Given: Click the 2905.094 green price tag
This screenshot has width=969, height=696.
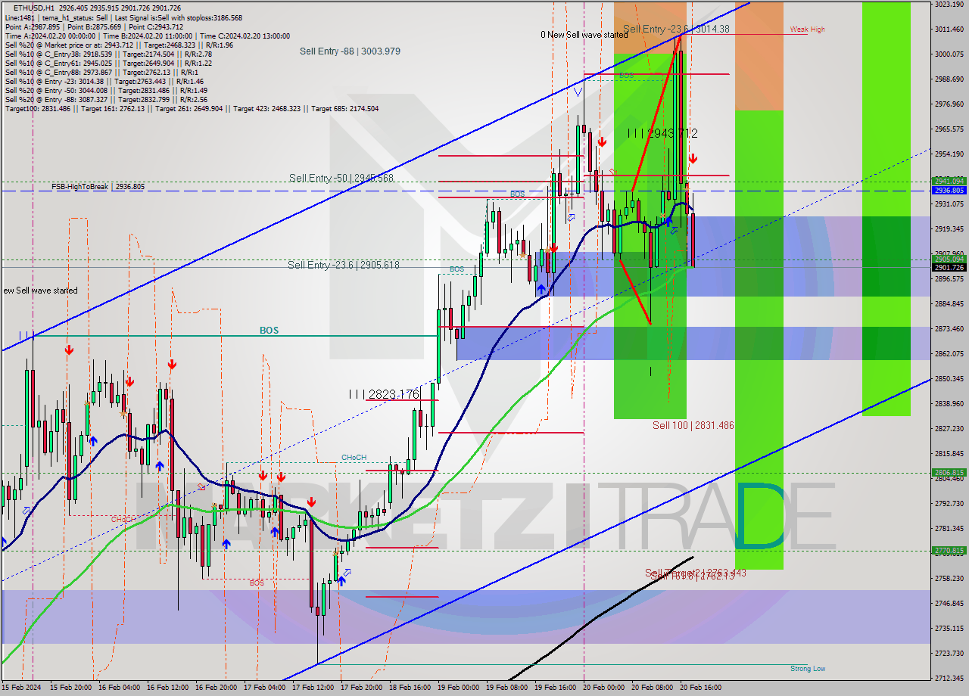Looking at the screenshot, I should pos(949,259).
